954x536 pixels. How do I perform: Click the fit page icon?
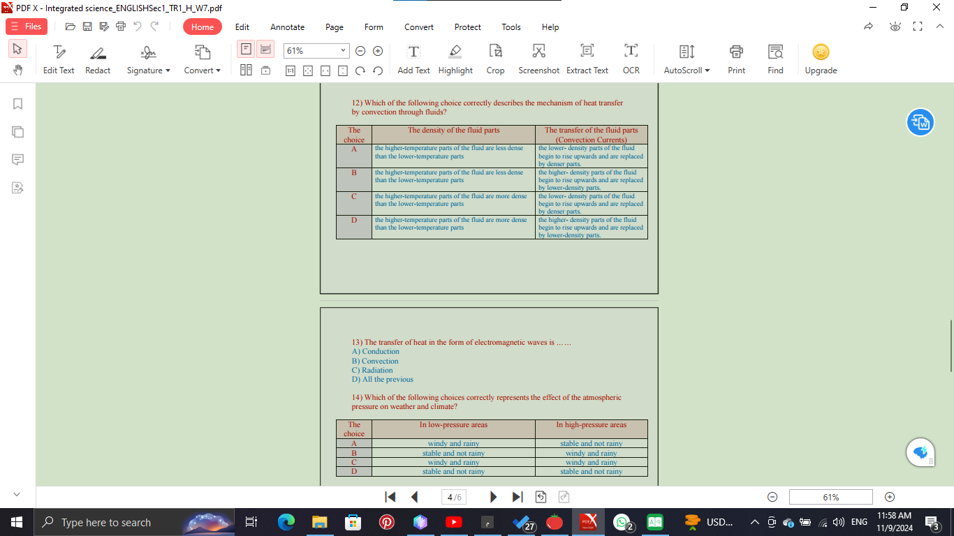tap(308, 70)
